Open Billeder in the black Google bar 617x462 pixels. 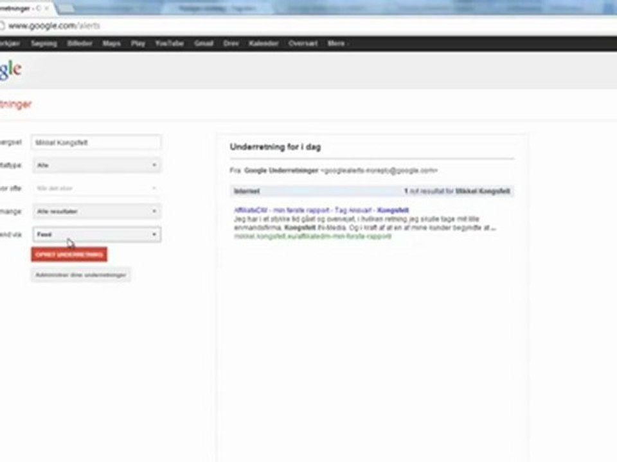(80, 44)
